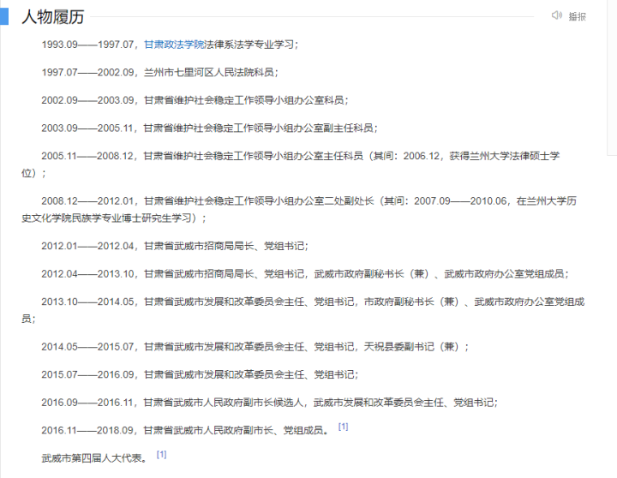Image resolution: width=617 pixels, height=478 pixels.
Task: Open citation [1] after 副市长、党组成员
Action: tap(343, 427)
